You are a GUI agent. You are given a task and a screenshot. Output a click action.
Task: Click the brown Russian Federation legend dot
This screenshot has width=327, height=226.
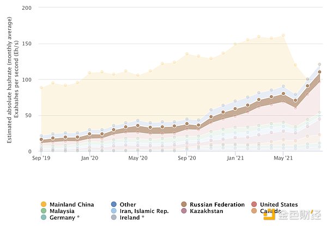pyautogui.click(x=184, y=205)
